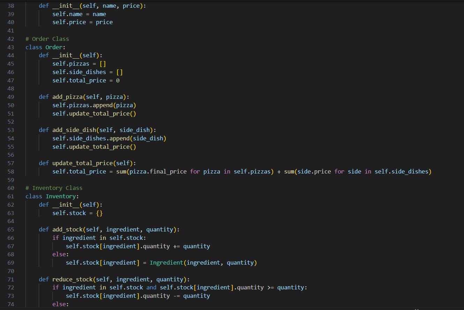The height and width of the screenshot is (310, 464).
Task: Click the 'add_side_dish' method name
Action: (74, 130)
